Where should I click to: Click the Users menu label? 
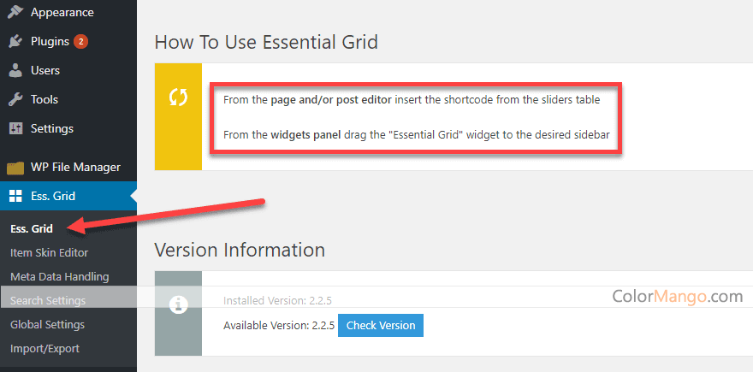(45, 71)
